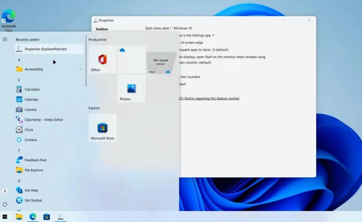Screen dimensions: 362x222
Task: Open the Clock app
Action: tap(49, 130)
